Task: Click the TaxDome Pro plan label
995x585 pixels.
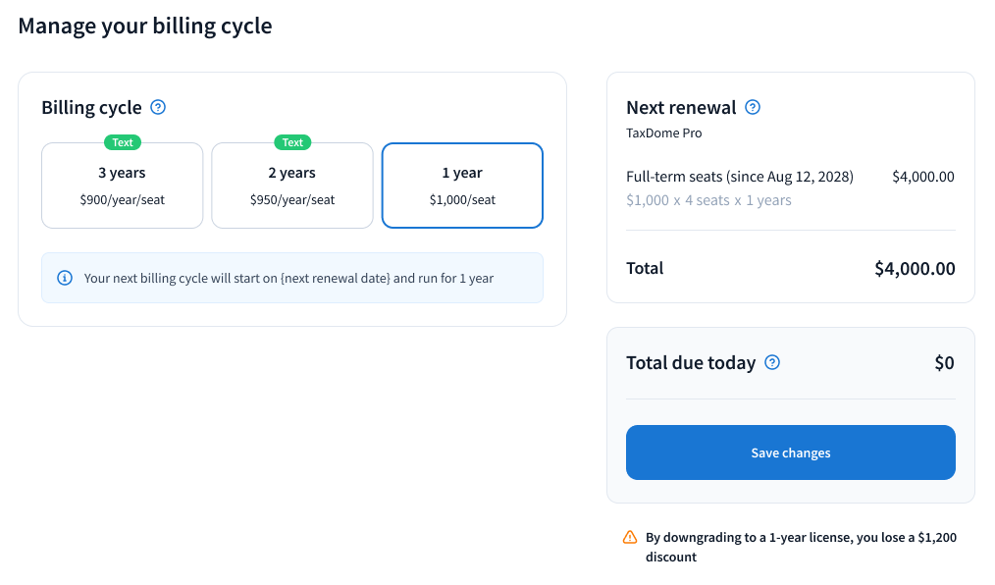Action: click(663, 133)
